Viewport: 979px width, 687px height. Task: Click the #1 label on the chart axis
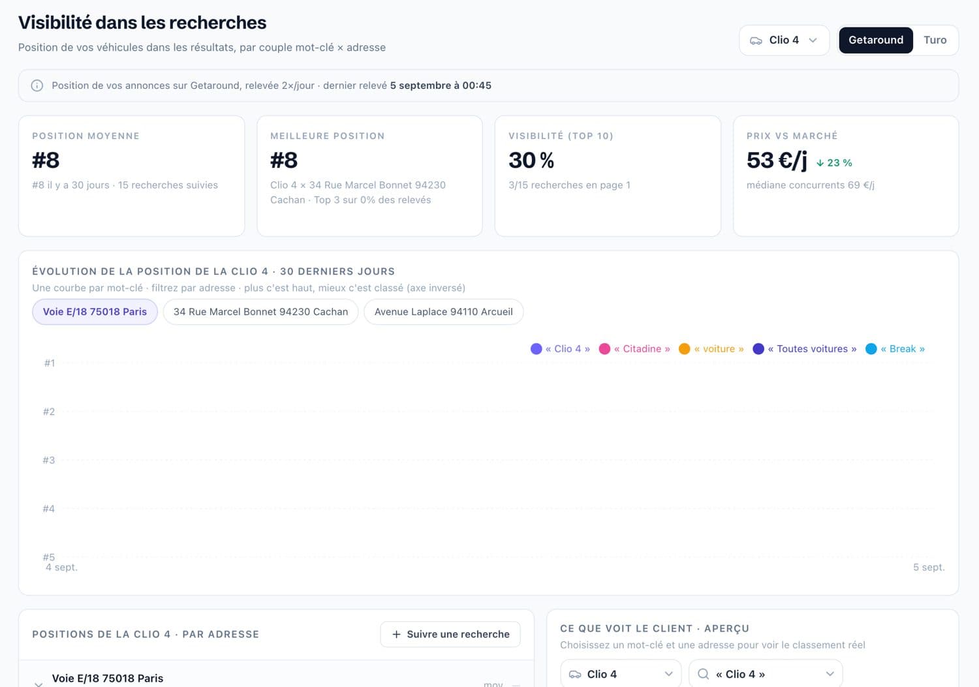pyautogui.click(x=50, y=363)
